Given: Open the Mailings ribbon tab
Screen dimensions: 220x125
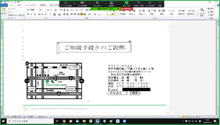Looking at the screenshot, I should [x=55, y=5].
